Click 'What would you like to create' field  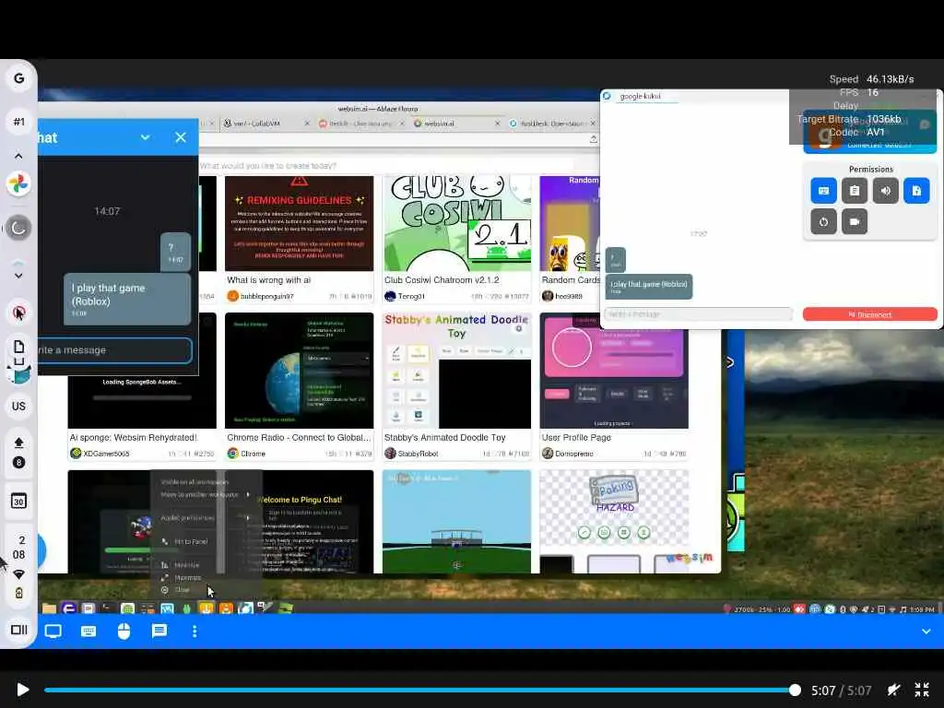(385, 166)
